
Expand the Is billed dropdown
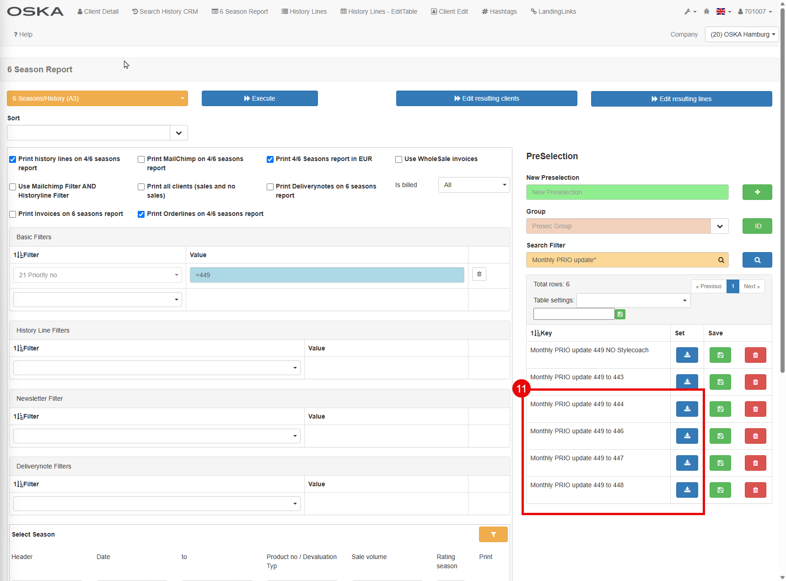(x=474, y=185)
